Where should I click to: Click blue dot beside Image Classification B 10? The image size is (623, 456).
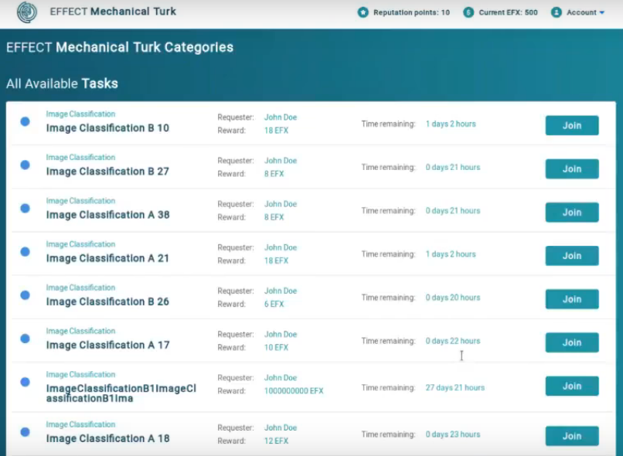pos(25,121)
